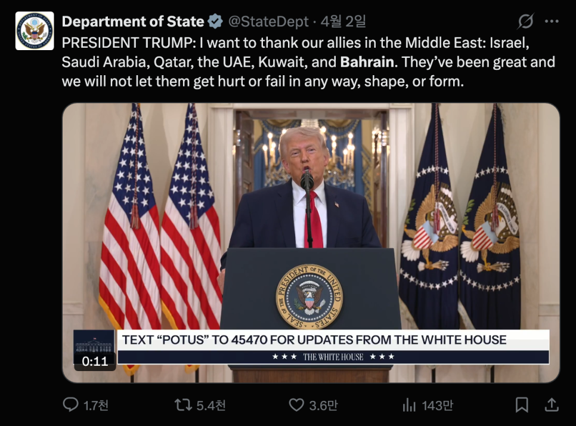Open the three-dot more options menu
The image size is (576, 426).
(x=552, y=22)
